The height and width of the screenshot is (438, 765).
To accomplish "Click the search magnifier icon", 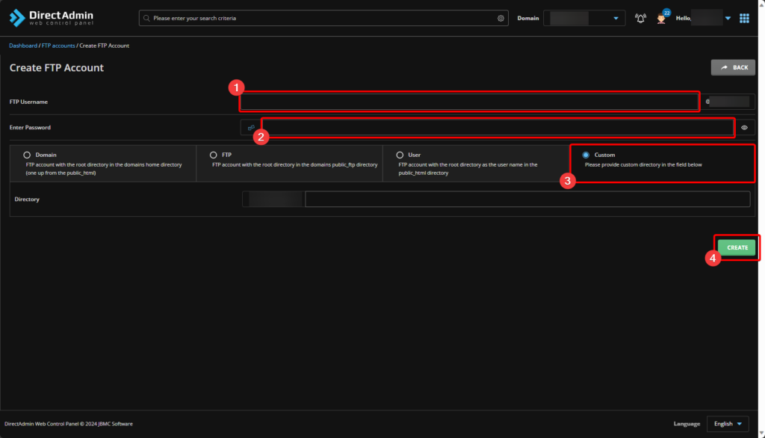I will [146, 18].
